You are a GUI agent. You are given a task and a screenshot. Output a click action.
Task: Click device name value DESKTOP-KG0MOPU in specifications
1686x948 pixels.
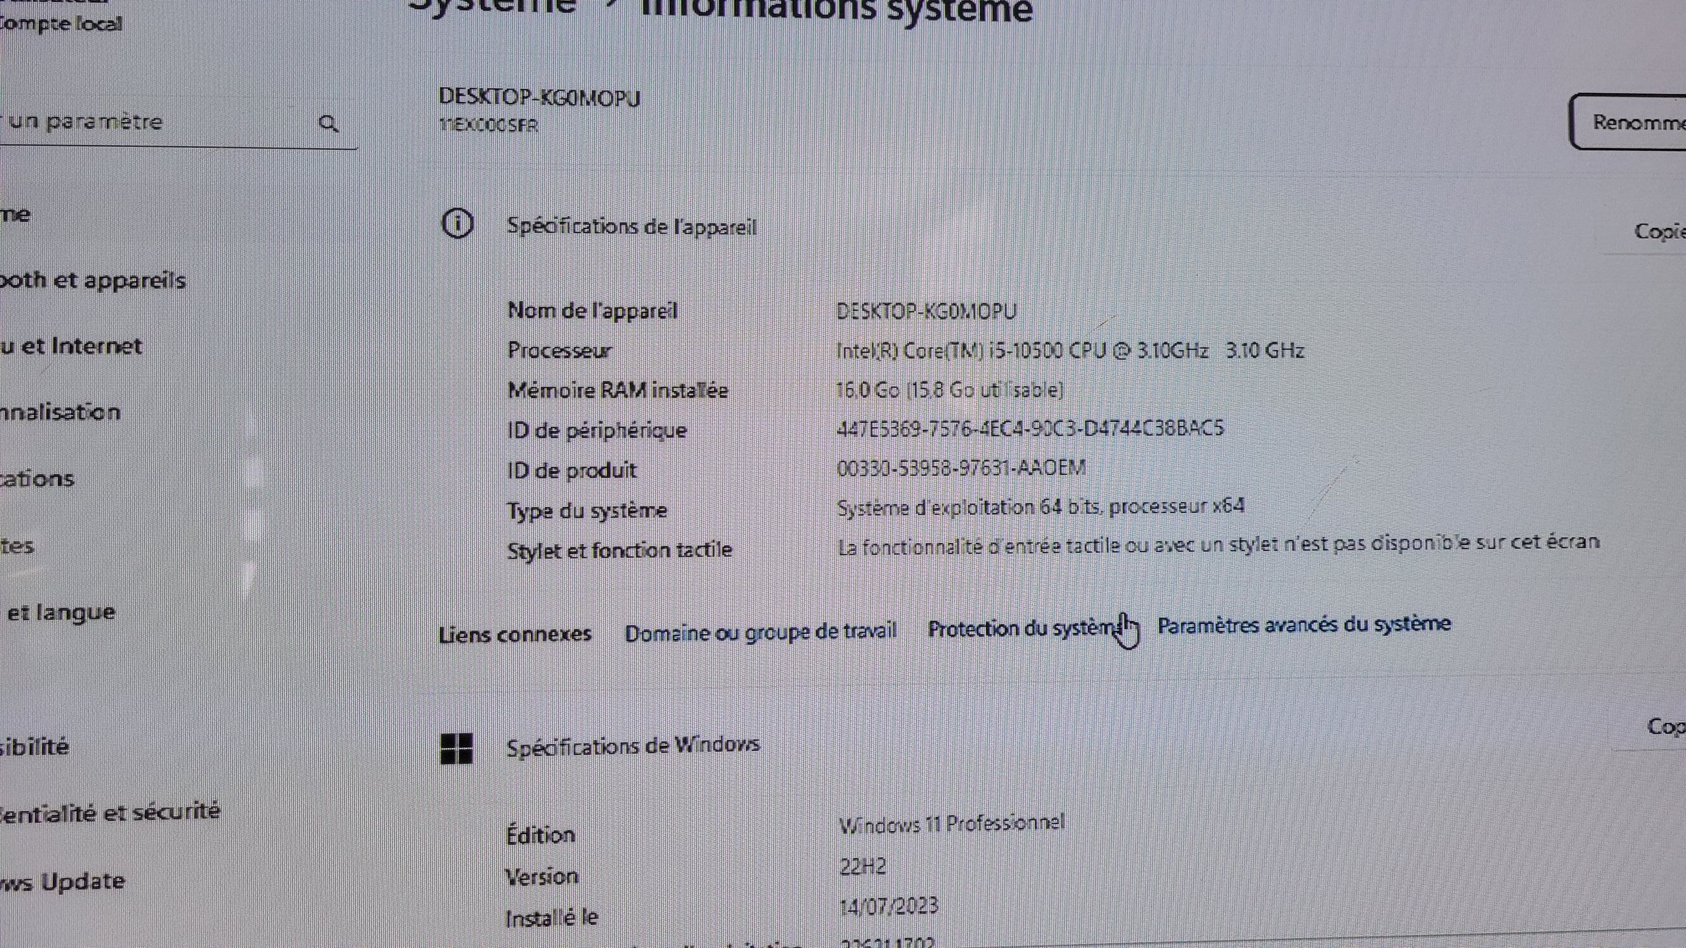tap(926, 311)
